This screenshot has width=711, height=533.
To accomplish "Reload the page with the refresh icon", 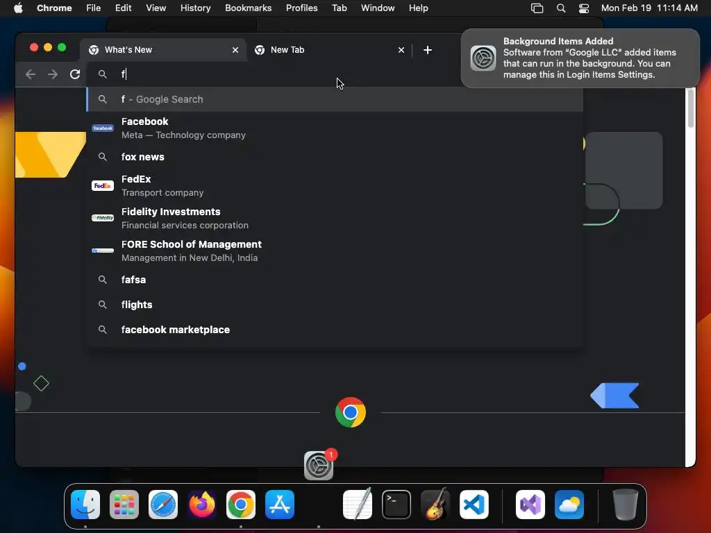I will pyautogui.click(x=75, y=74).
